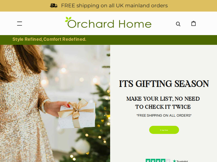The image size is (217, 162).
Task: Click the green leaf on the Orchard Home logo
Action: (x=68, y=19)
